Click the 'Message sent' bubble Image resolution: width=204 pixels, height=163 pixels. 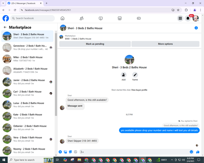75,106
